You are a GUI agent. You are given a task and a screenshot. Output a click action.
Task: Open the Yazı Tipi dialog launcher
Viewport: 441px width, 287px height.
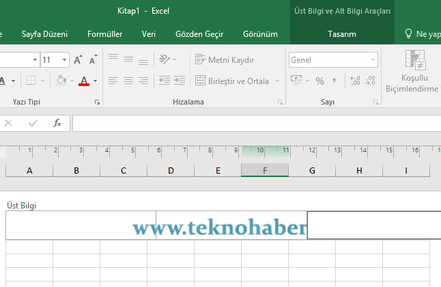[x=97, y=102]
